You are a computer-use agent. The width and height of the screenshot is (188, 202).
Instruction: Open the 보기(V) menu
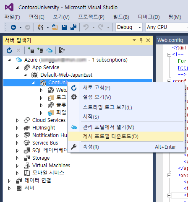(61, 17)
